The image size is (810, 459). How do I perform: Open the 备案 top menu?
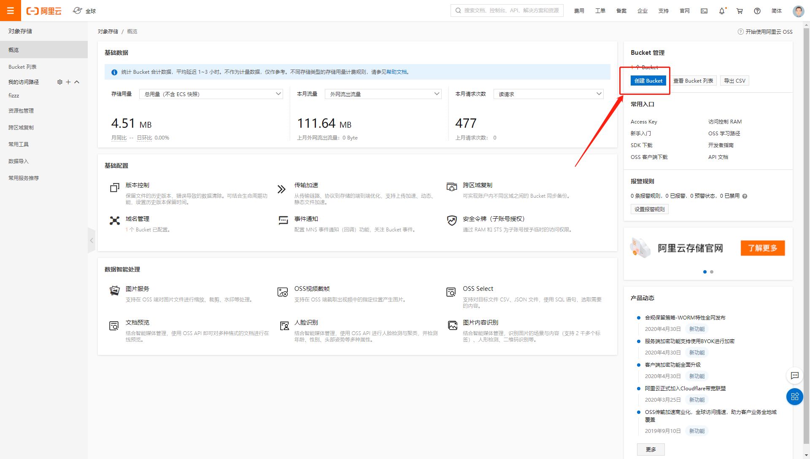coord(621,11)
